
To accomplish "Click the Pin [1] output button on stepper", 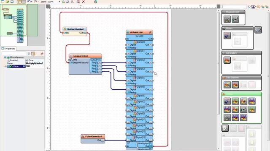I will point(100,65).
